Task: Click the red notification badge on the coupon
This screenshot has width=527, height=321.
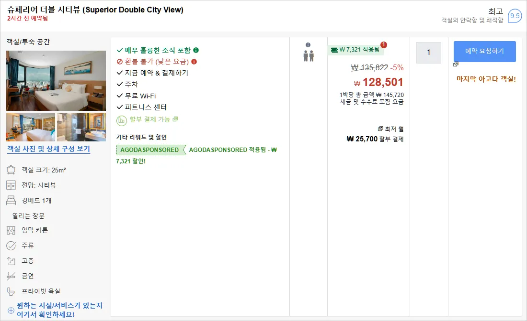Action: click(383, 45)
